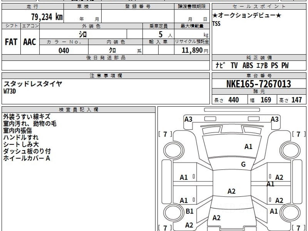
Task: Select inspector note "外装うすい線キズ"
Action: click(x=27, y=117)
